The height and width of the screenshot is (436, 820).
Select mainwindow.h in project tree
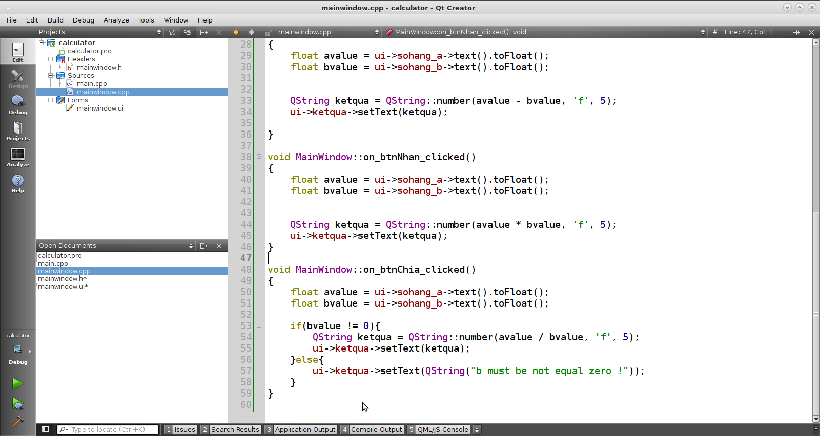click(x=99, y=67)
